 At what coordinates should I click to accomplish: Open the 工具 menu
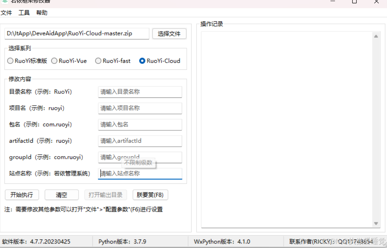click(x=24, y=13)
